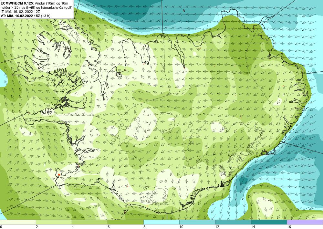Screen dimensions: 323x229
Task: Click the scale label "14"
Action: [x=253, y=227]
